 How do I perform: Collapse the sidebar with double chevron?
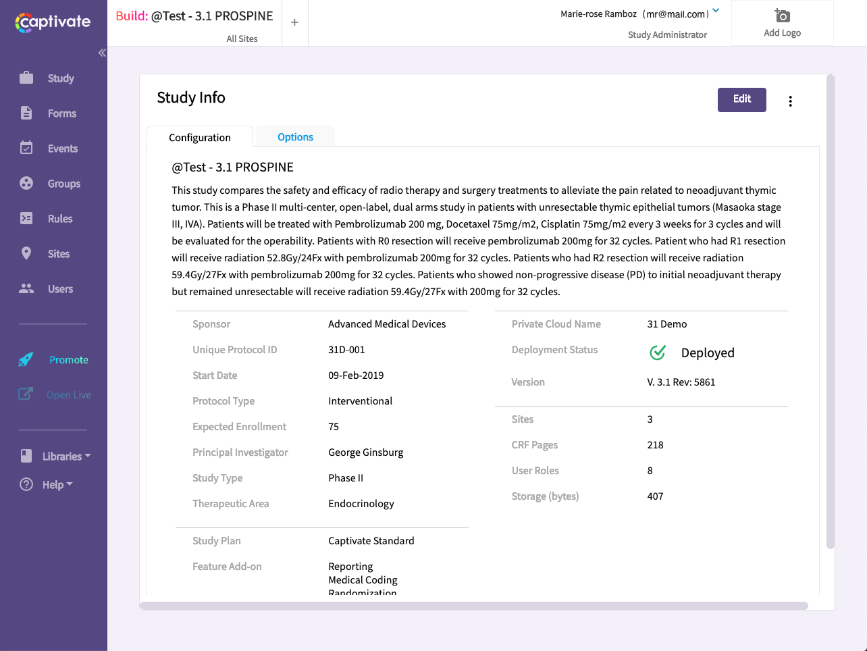click(102, 53)
